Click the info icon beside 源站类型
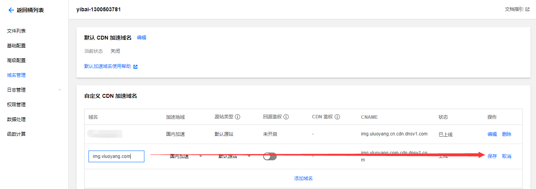This screenshot has width=536, height=189. (238, 117)
